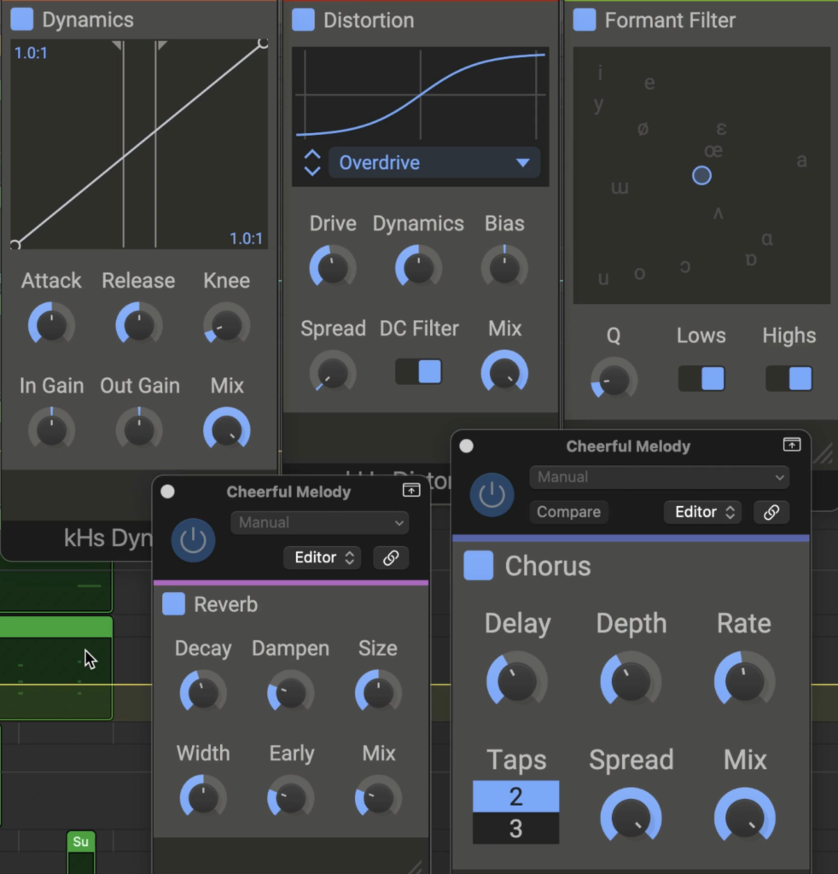Click the Distortion Mix knob

[504, 372]
